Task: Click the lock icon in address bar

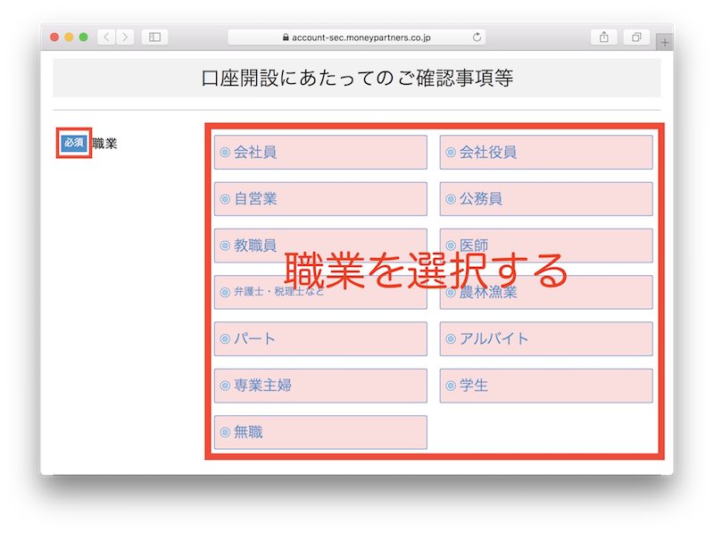Action: point(286,37)
